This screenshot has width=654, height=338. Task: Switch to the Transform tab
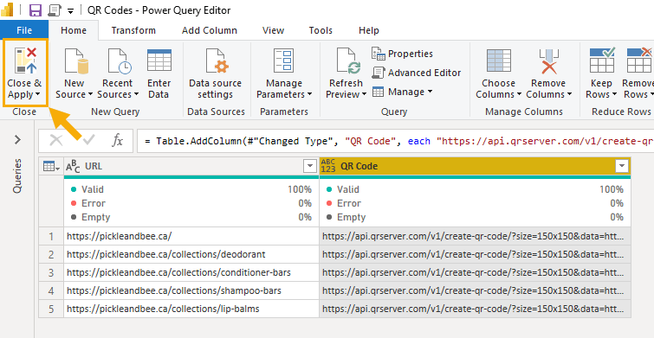(133, 30)
